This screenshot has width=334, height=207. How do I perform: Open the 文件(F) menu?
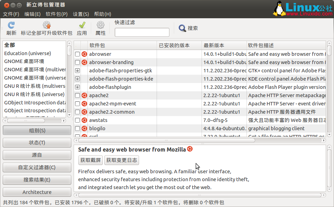point(11,14)
